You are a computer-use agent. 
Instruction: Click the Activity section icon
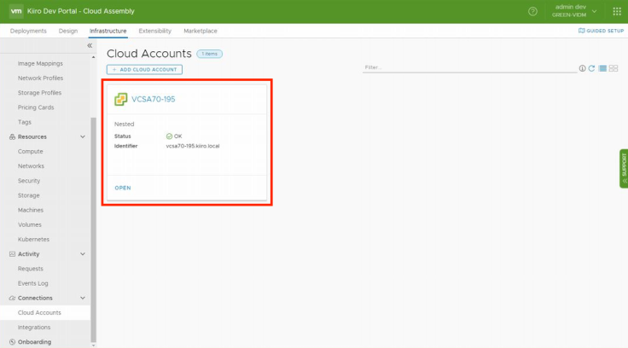[x=13, y=254]
